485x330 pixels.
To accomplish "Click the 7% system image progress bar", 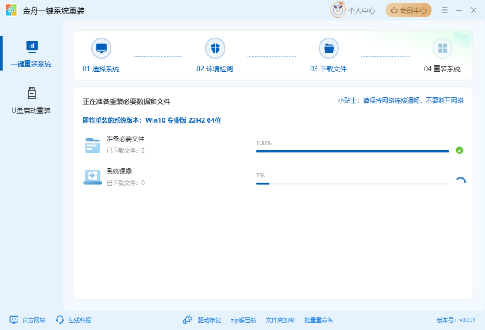I will point(352,183).
